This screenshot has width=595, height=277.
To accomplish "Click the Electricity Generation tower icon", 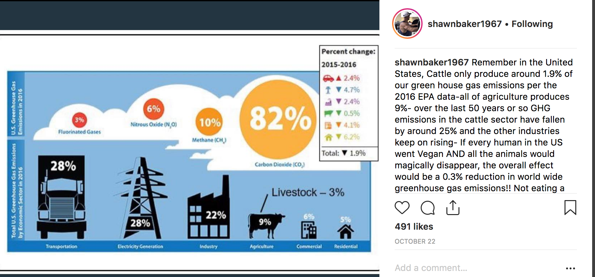I will pyautogui.click(x=142, y=198).
